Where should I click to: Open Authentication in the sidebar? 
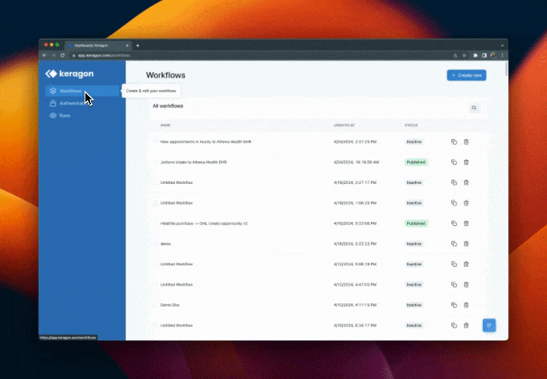[82, 103]
